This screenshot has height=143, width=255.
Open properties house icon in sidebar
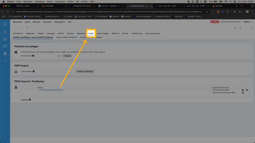pos(5,39)
